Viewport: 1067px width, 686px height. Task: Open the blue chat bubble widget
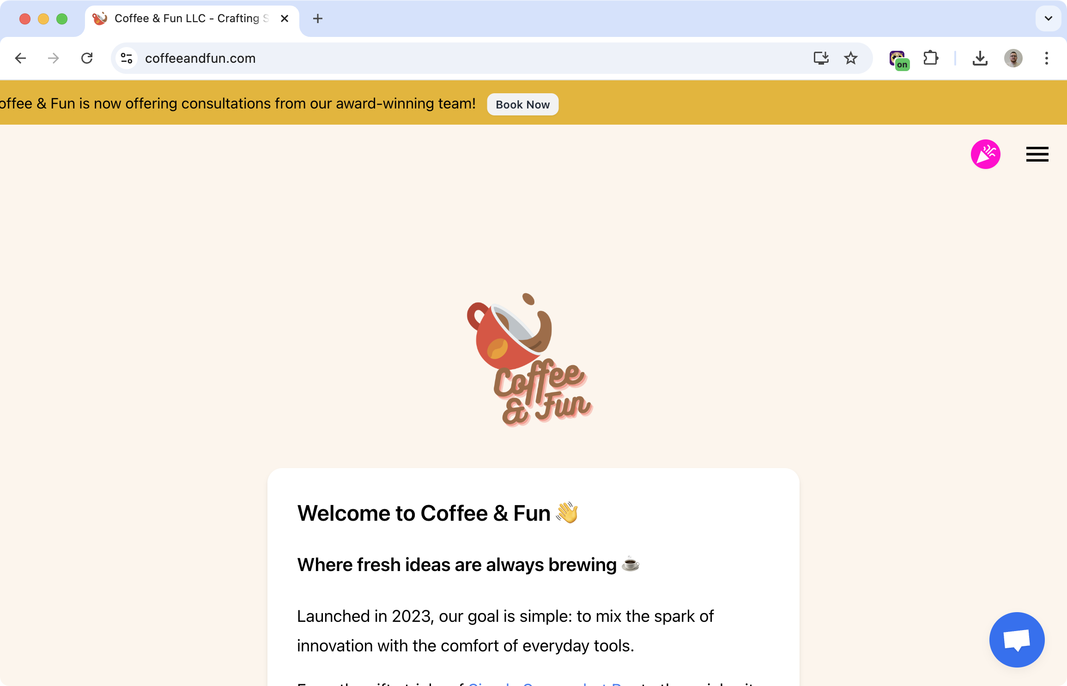[1017, 640]
